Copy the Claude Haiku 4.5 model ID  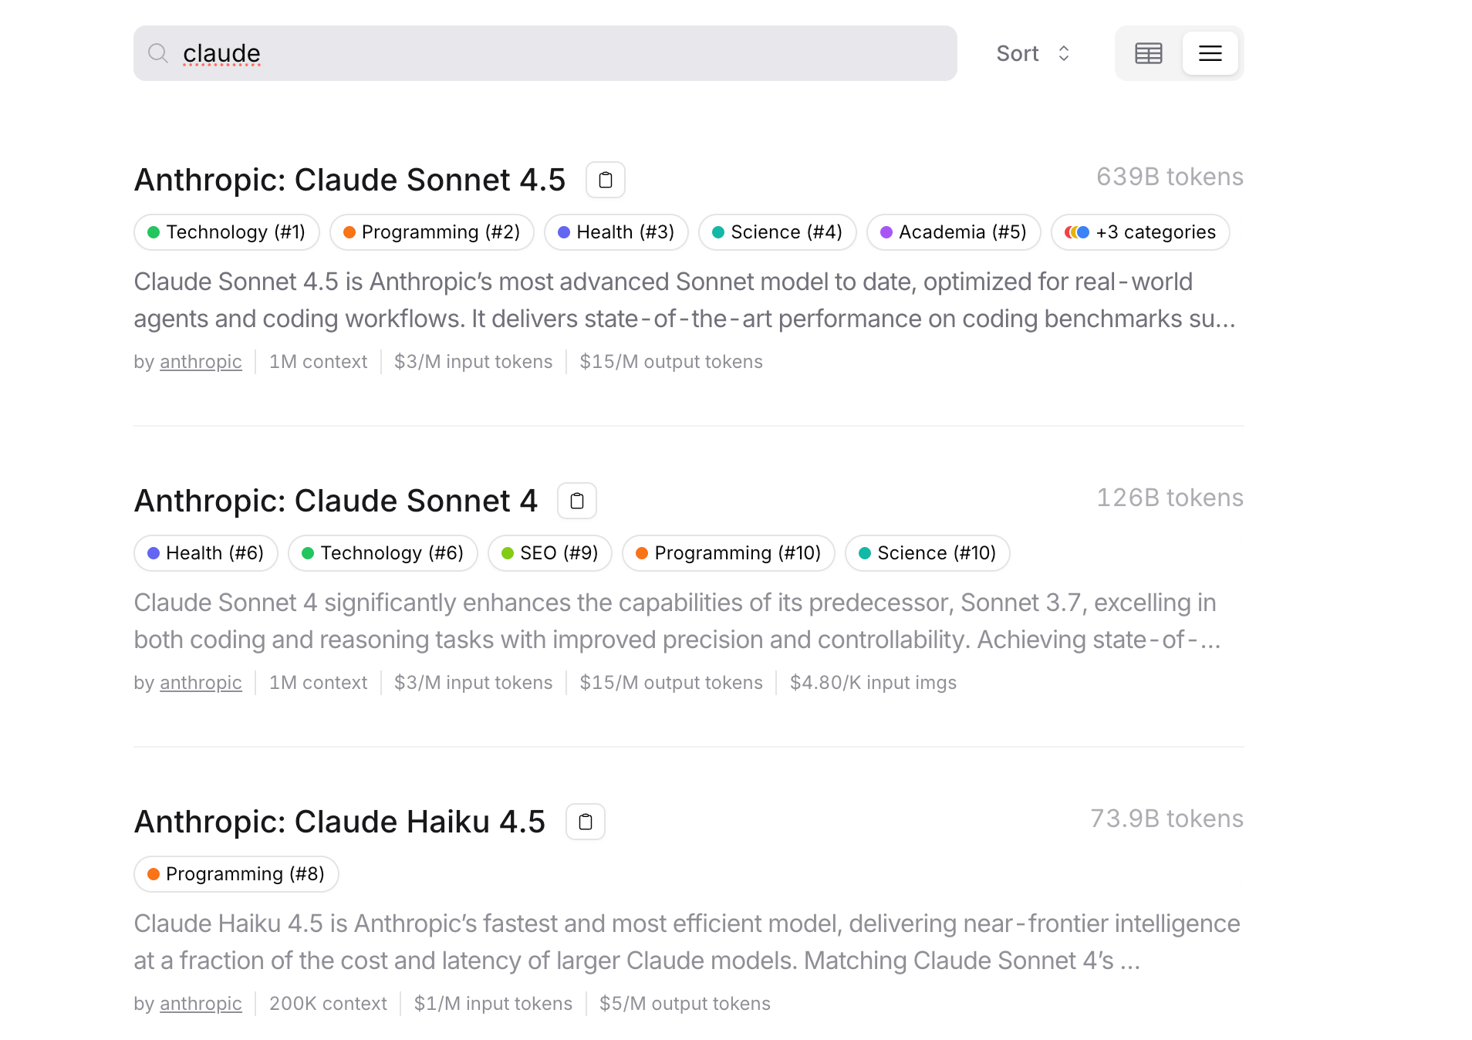586,822
